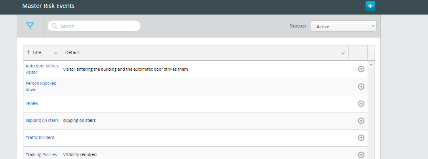The height and width of the screenshot is (159, 428).
Task: Open row menu for Traffic incident
Action: tap(361, 138)
